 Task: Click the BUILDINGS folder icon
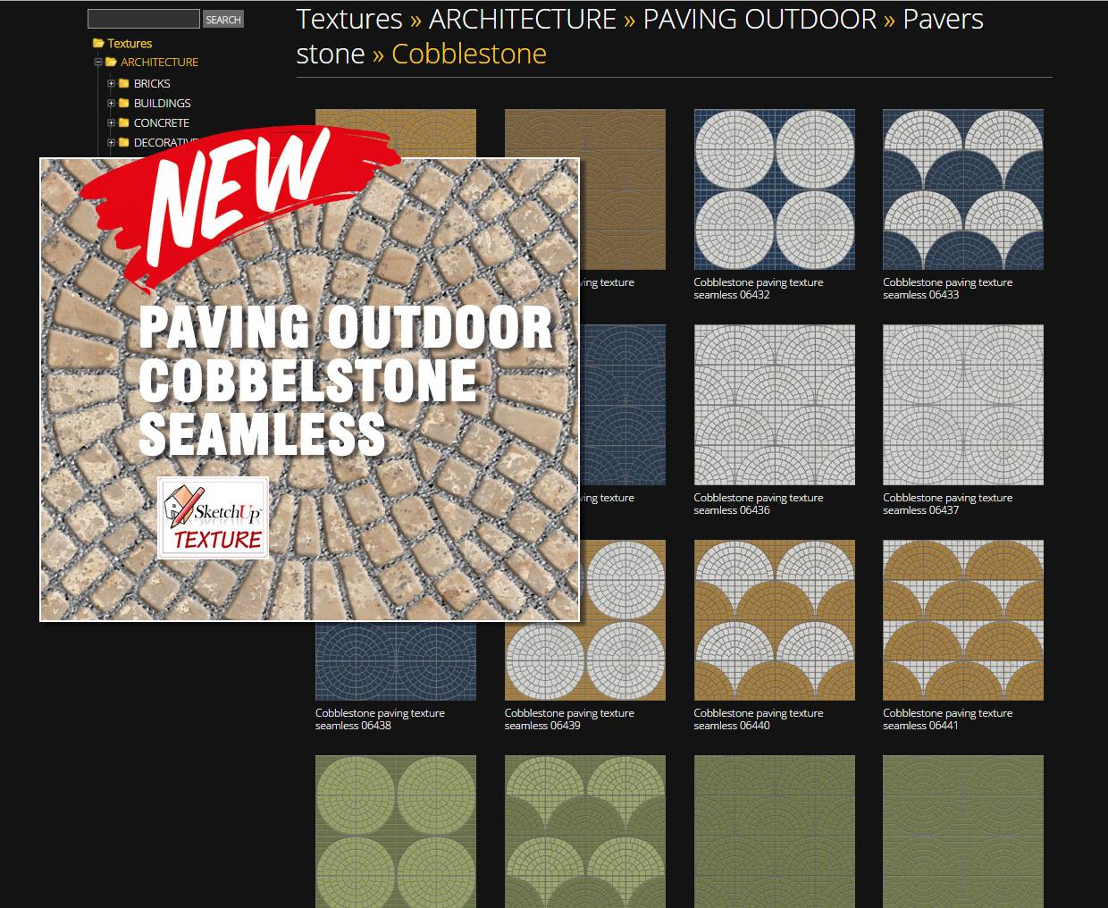tap(123, 103)
